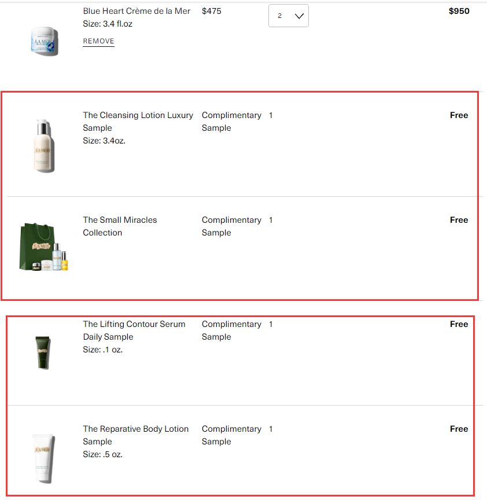487x500 pixels.
Task: Click the $950 line total
Action: 459,11
